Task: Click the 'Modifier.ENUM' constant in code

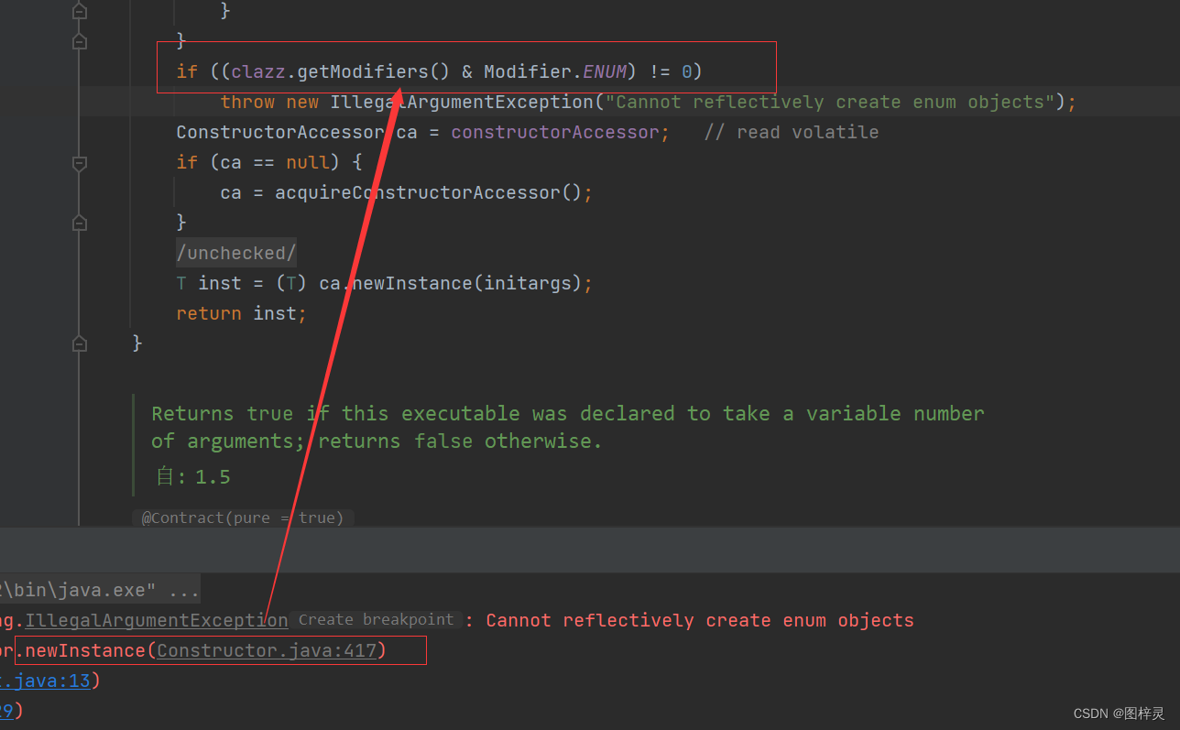Action: coord(555,71)
